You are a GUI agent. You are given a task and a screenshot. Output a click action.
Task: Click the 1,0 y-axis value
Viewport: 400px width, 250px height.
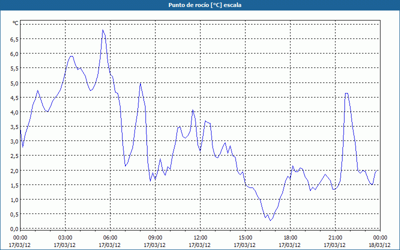[14, 199]
